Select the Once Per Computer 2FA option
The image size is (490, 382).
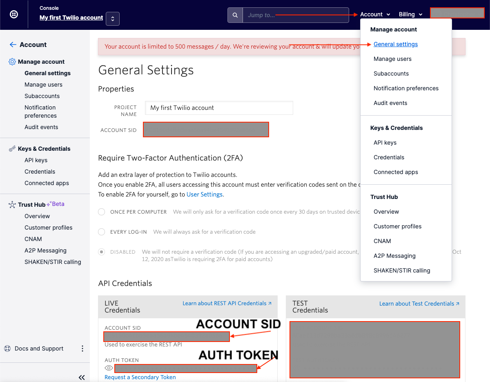(x=102, y=212)
